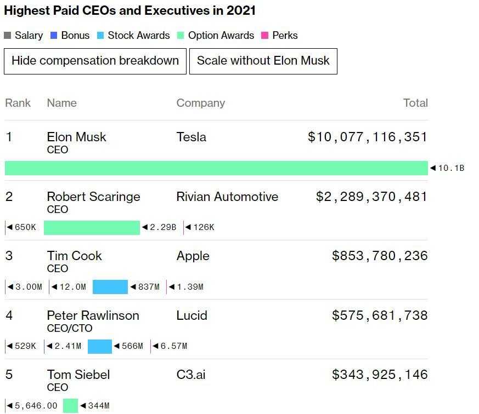Click the blue Bonus legend square
The height and width of the screenshot is (414, 479).
(x=54, y=36)
